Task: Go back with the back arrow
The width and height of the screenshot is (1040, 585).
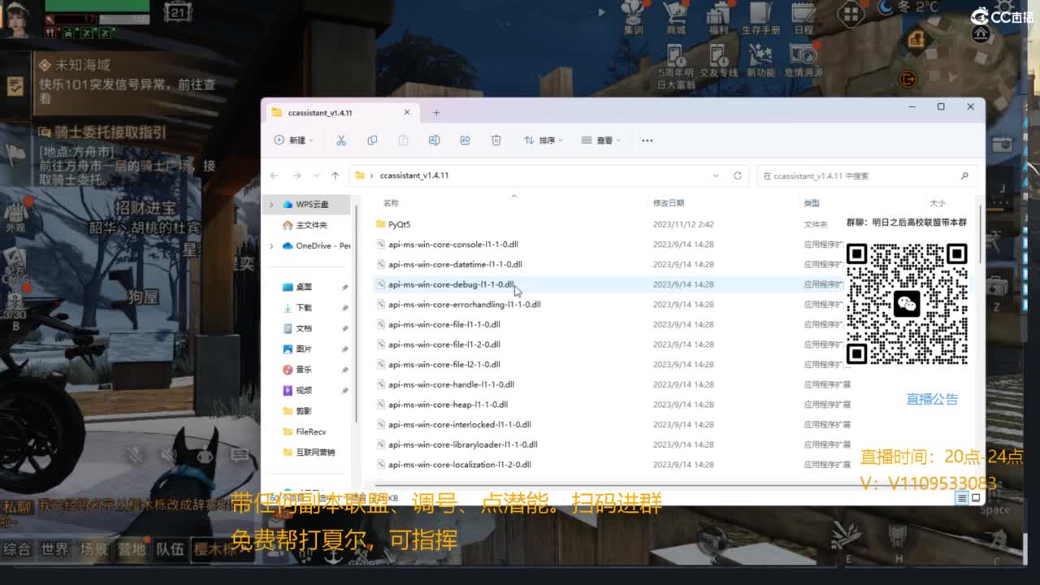Action: [275, 175]
